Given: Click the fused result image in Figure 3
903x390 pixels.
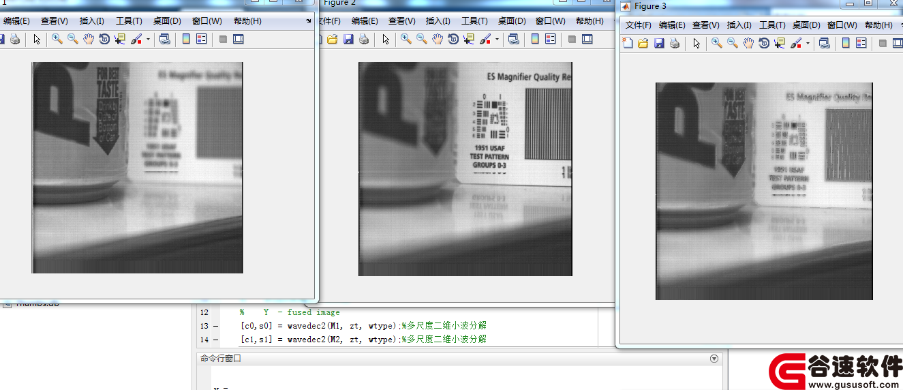Looking at the screenshot, I should (x=764, y=191).
